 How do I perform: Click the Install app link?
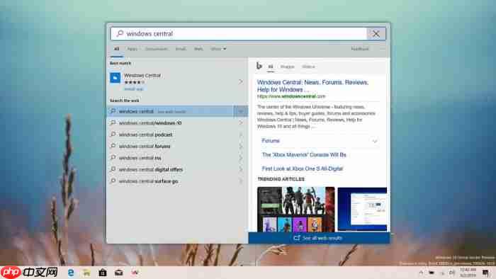pyautogui.click(x=133, y=89)
